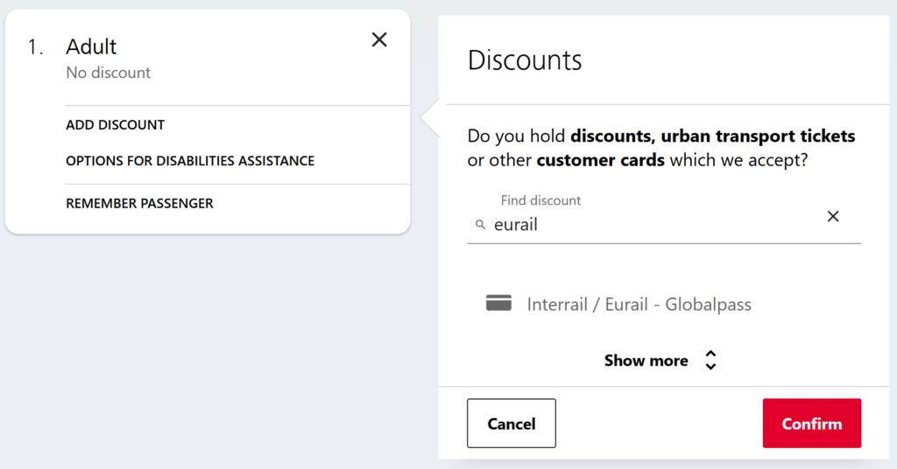Screen dimensions: 897x469
Task: Click the bold customer cards text
Action: coord(601,160)
